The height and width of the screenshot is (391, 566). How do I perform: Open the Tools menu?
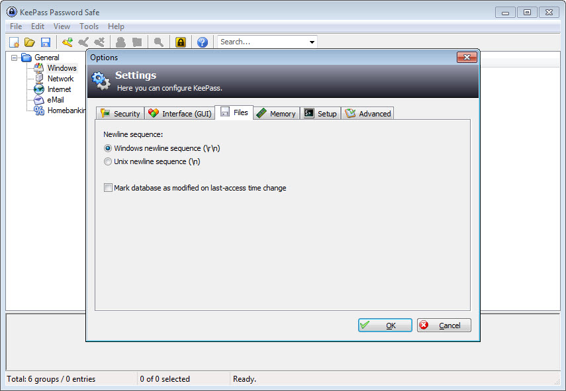pos(89,26)
